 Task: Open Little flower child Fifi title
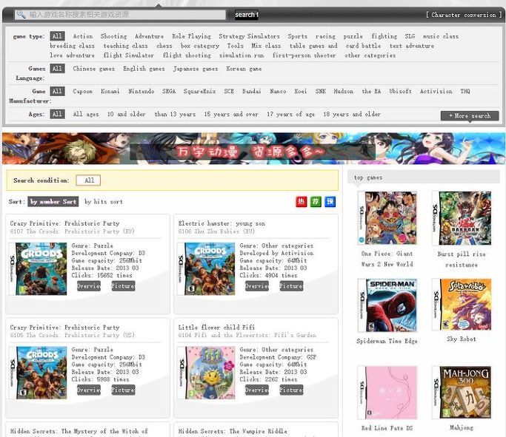[216, 328]
